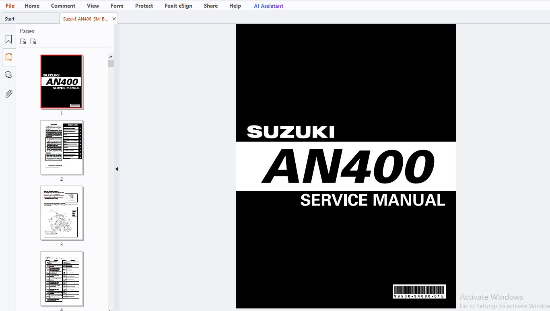This screenshot has height=311, width=550.
Task: Close the Suzuki_AN400_SM document tab
Action: (x=114, y=19)
